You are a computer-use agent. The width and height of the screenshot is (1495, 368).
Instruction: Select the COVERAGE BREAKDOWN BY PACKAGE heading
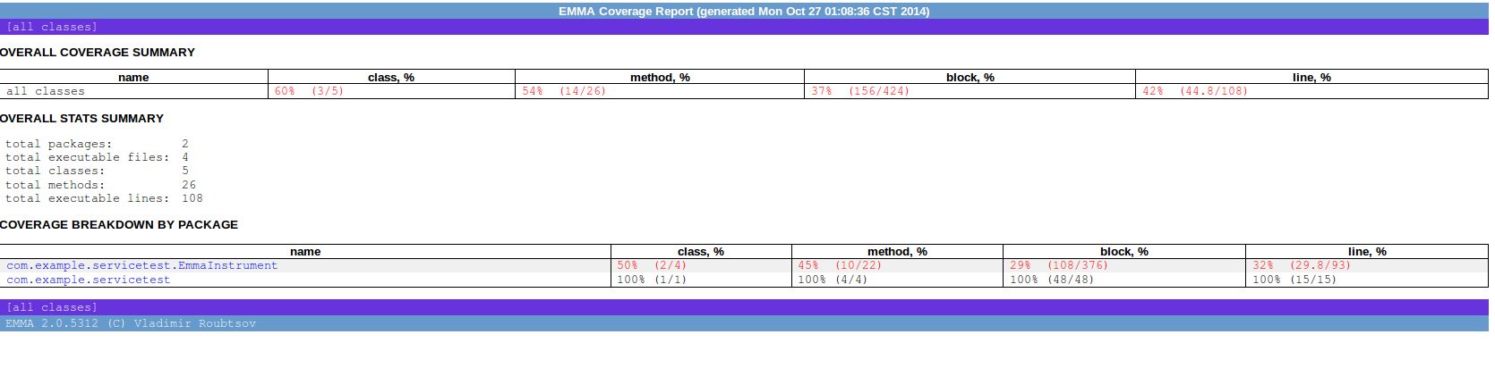[119, 225]
